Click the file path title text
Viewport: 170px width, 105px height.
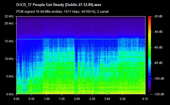click(59, 5)
